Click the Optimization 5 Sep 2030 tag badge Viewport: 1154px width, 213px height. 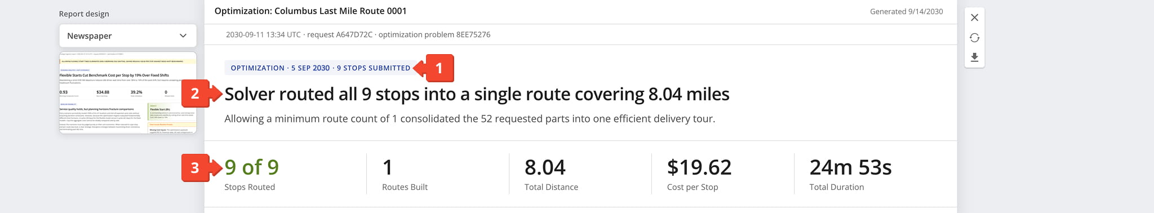320,68
